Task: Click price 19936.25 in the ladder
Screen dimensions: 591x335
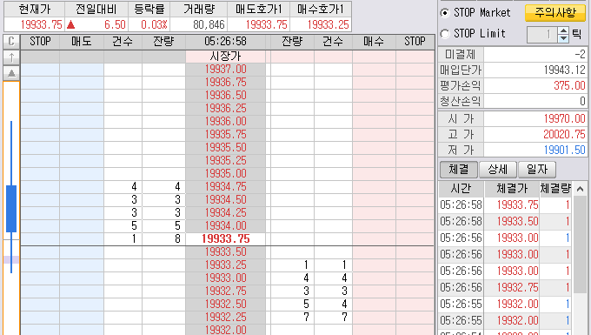Action: [x=225, y=108]
